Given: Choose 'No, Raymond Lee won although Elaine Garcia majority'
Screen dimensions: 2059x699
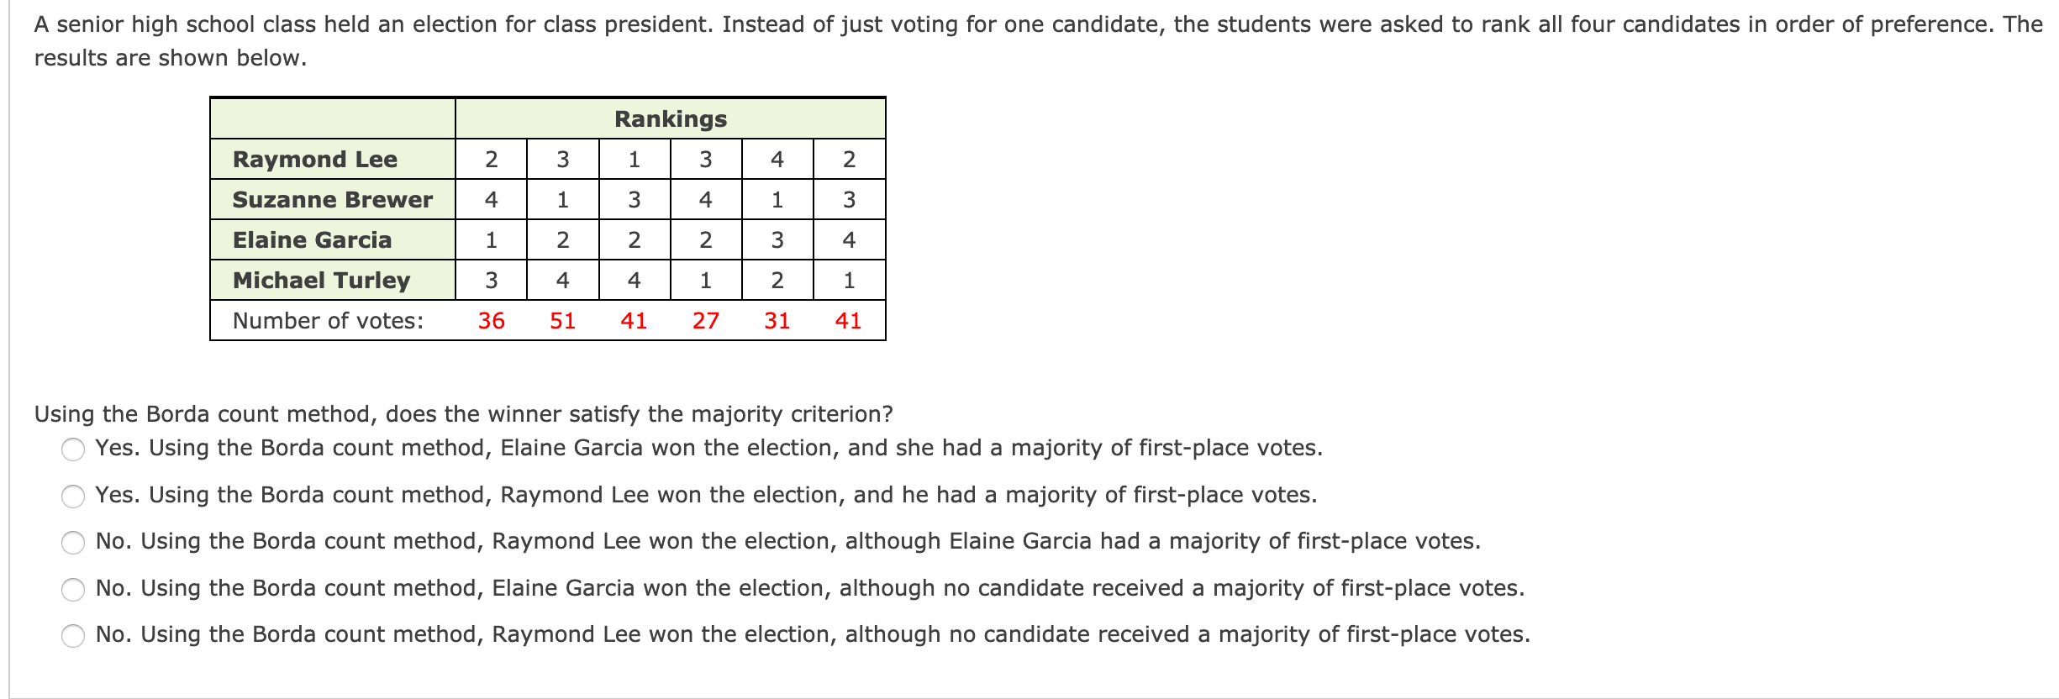Looking at the screenshot, I should tap(73, 543).
